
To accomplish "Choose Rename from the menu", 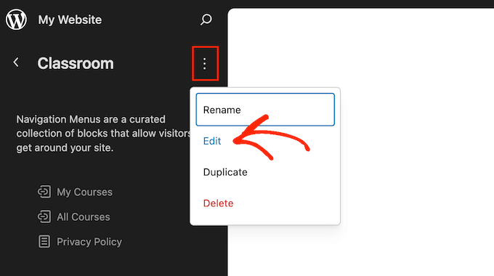I will pos(265,110).
